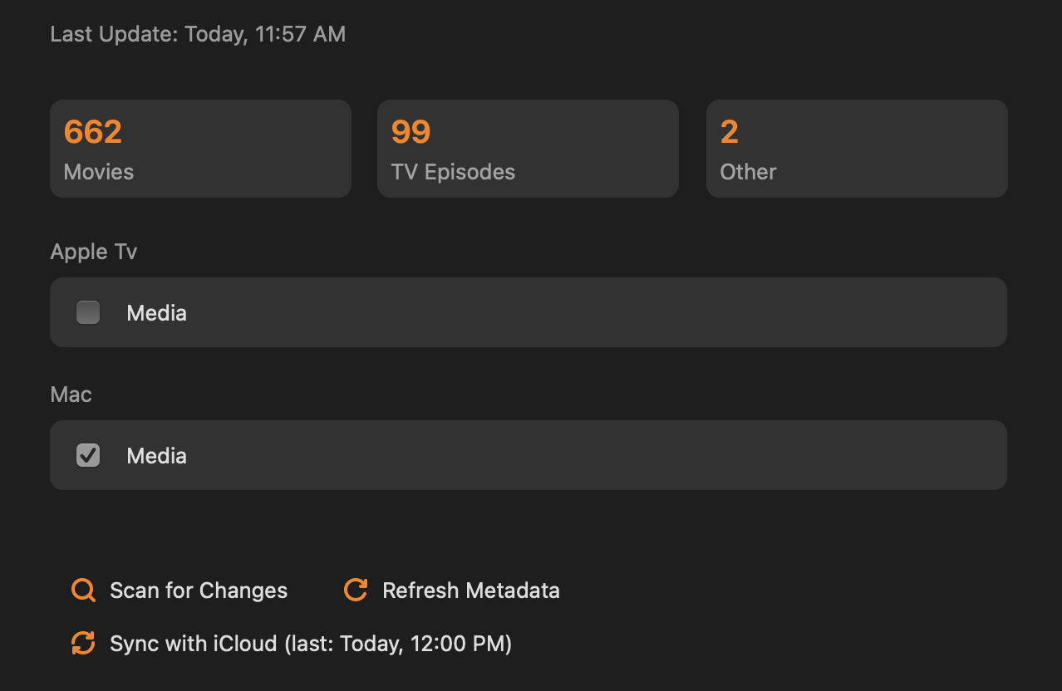1062x691 pixels.
Task: Open the Movies statistics card
Action: 200,149
